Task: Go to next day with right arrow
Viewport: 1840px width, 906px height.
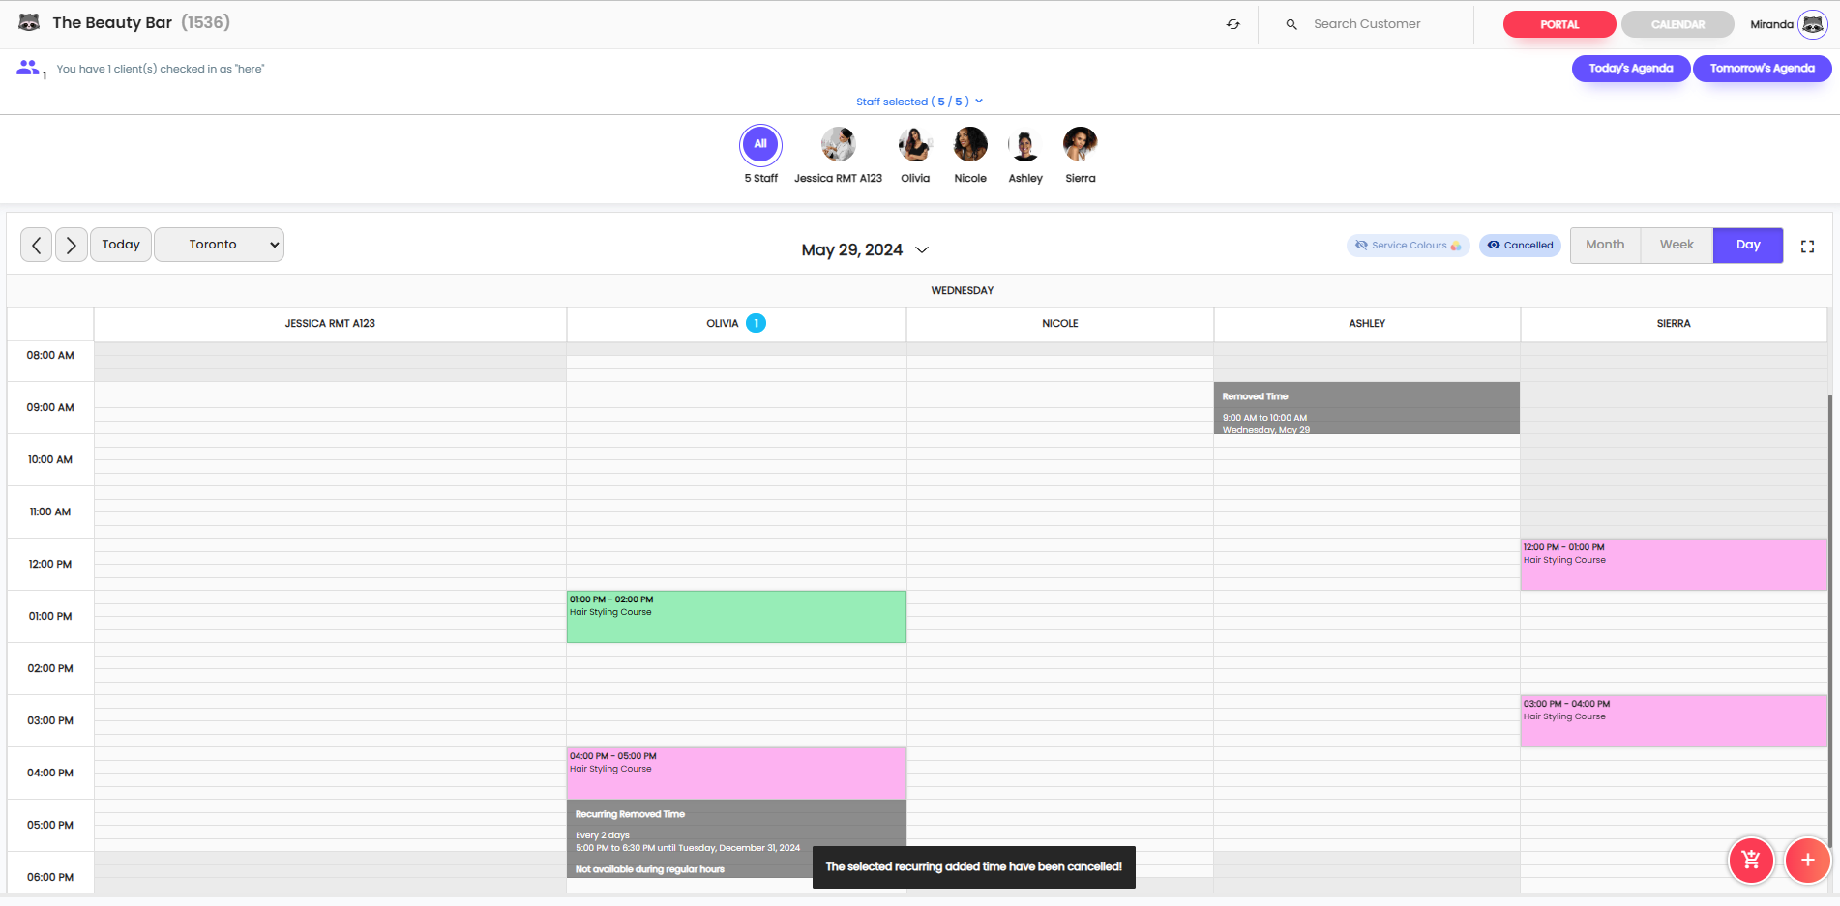Action: (x=71, y=245)
